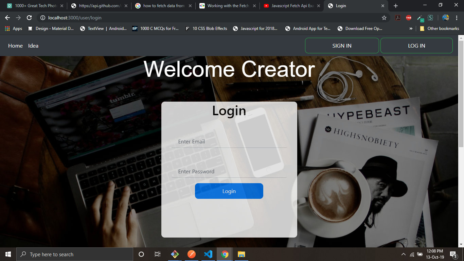Open the Windows Start menu
Screen dimensions: 464x261
[8, 254]
